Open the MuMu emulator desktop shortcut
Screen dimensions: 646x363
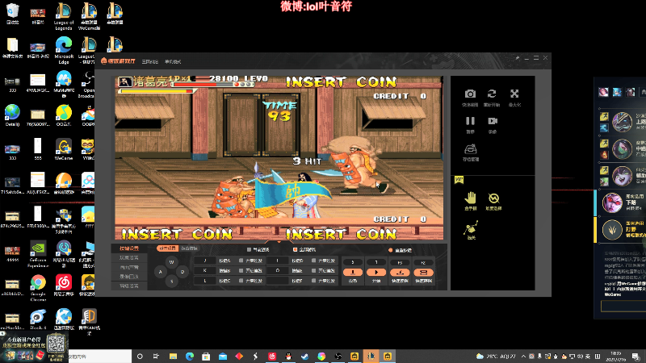pyautogui.click(x=64, y=84)
